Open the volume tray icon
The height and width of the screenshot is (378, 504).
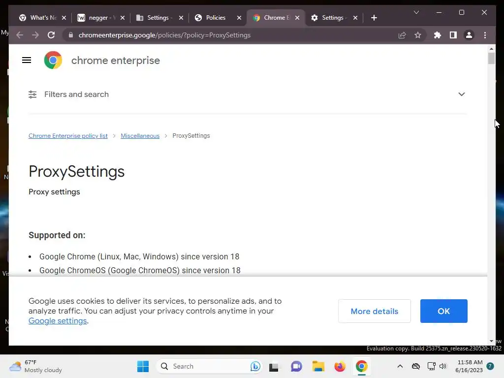(443, 366)
